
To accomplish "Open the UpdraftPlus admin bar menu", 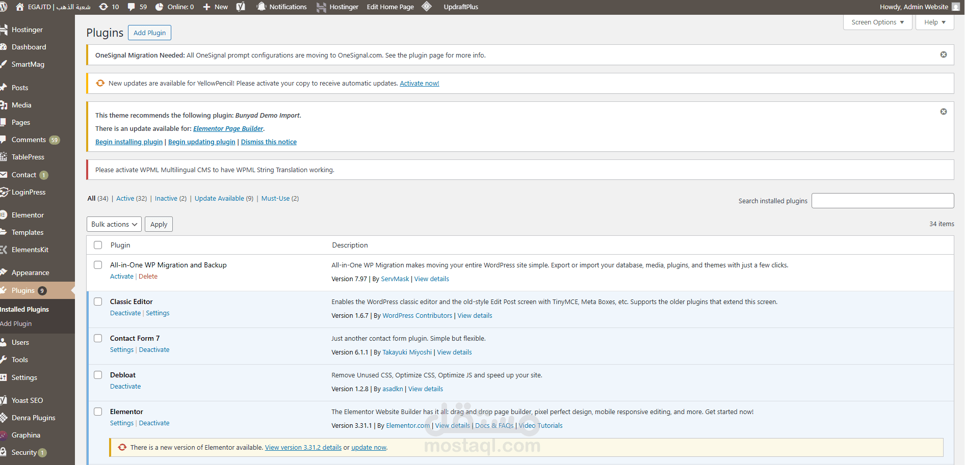I will (x=461, y=7).
